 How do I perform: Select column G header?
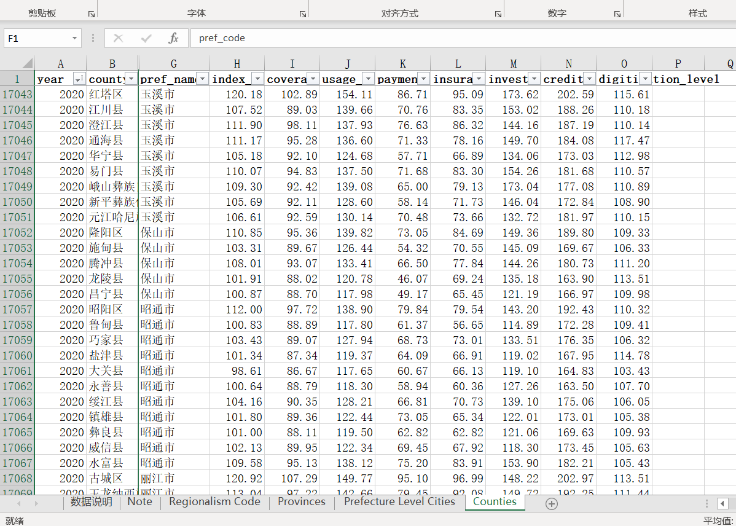coord(174,63)
